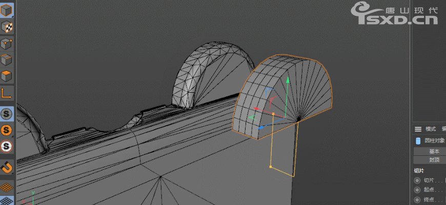Image resolution: width=446 pixels, height=205 pixels.
Task: Switch to the 封顶 tab
Action: (434, 159)
